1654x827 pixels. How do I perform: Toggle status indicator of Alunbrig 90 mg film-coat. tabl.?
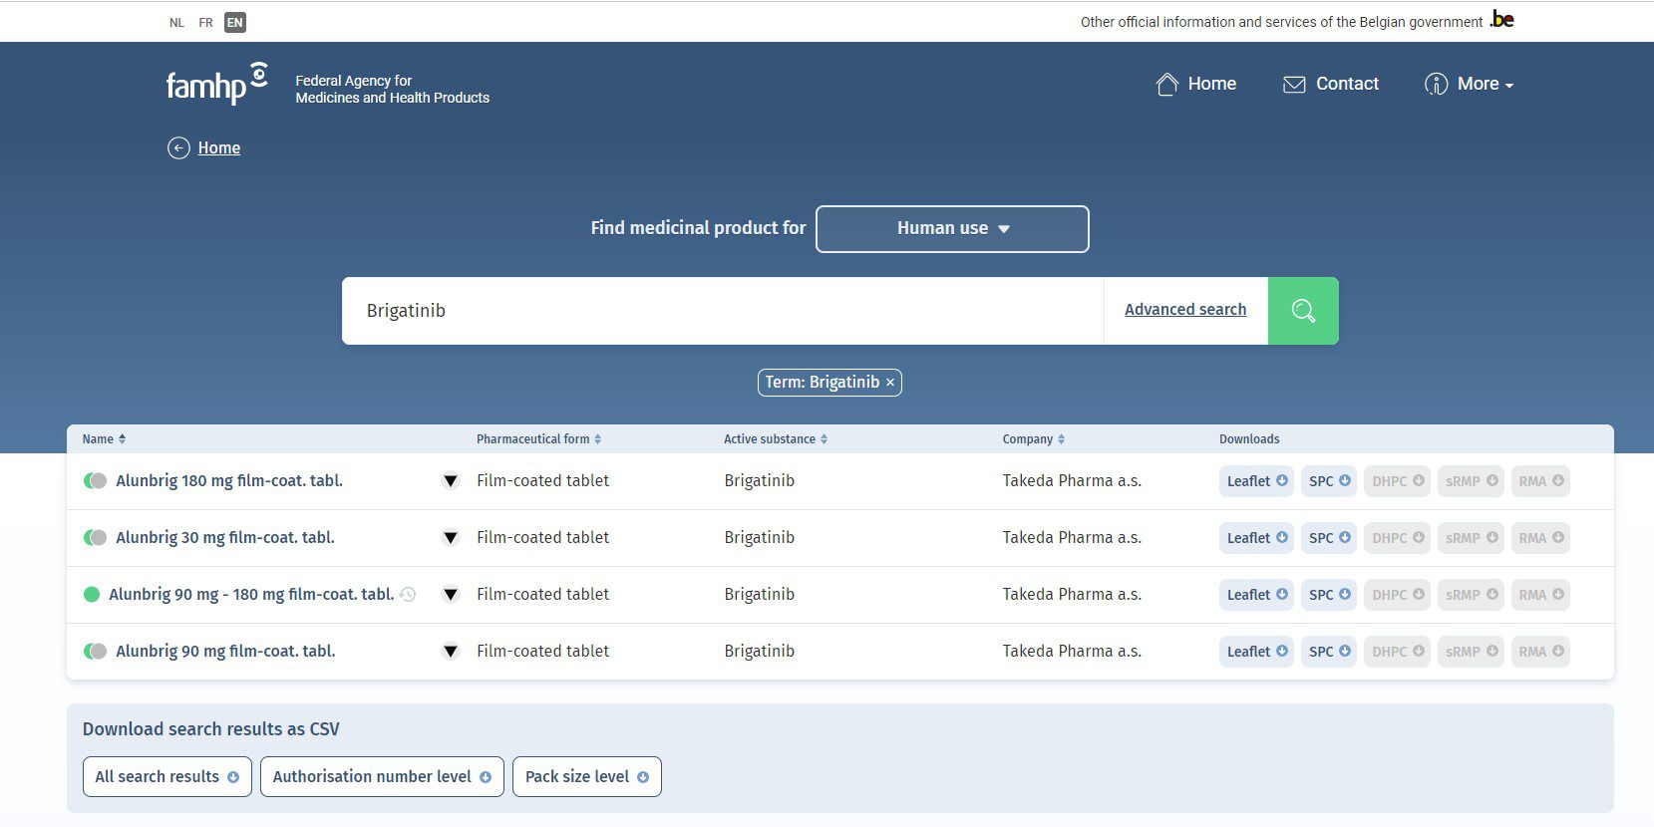[x=95, y=652]
